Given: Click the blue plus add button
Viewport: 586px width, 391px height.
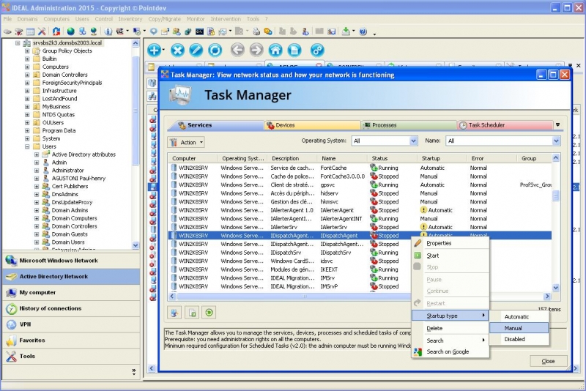Looking at the screenshot, I should (x=154, y=50).
